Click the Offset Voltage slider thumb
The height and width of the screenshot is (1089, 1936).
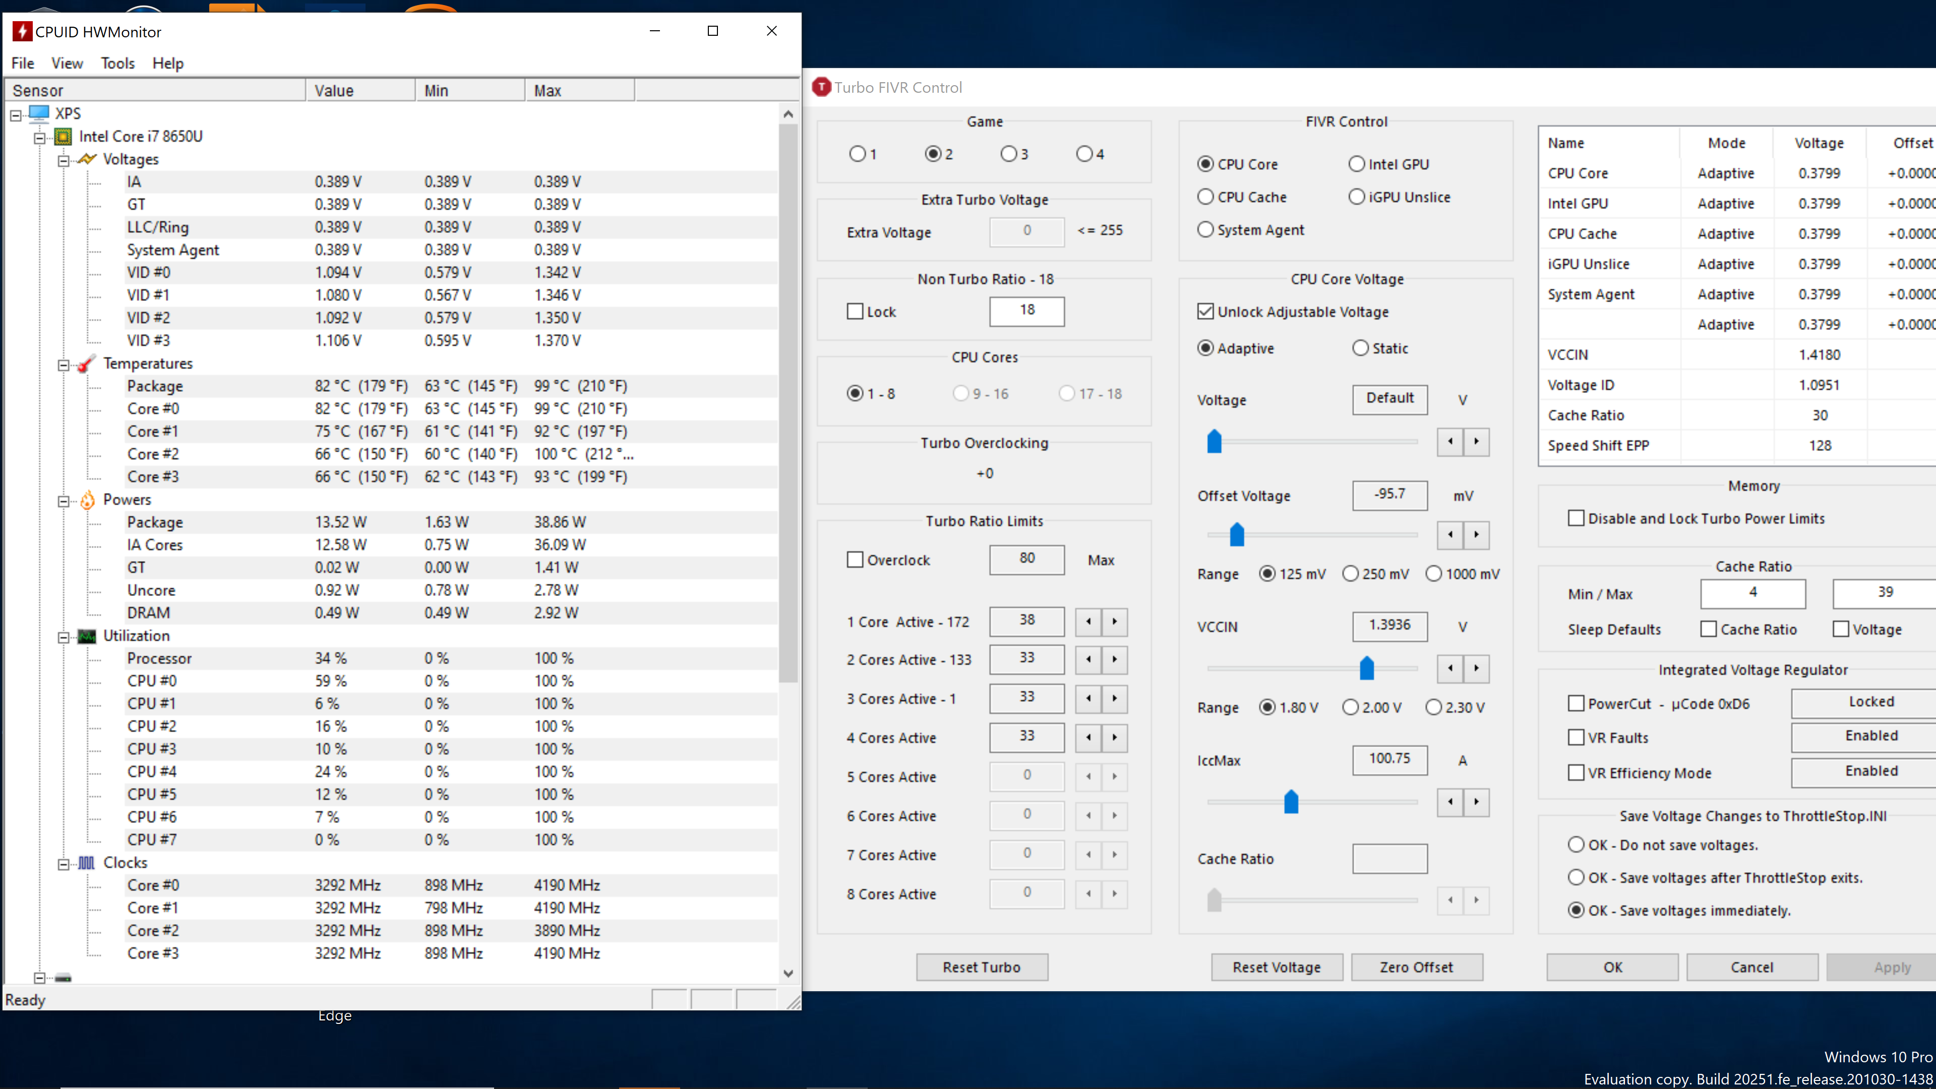click(x=1237, y=534)
